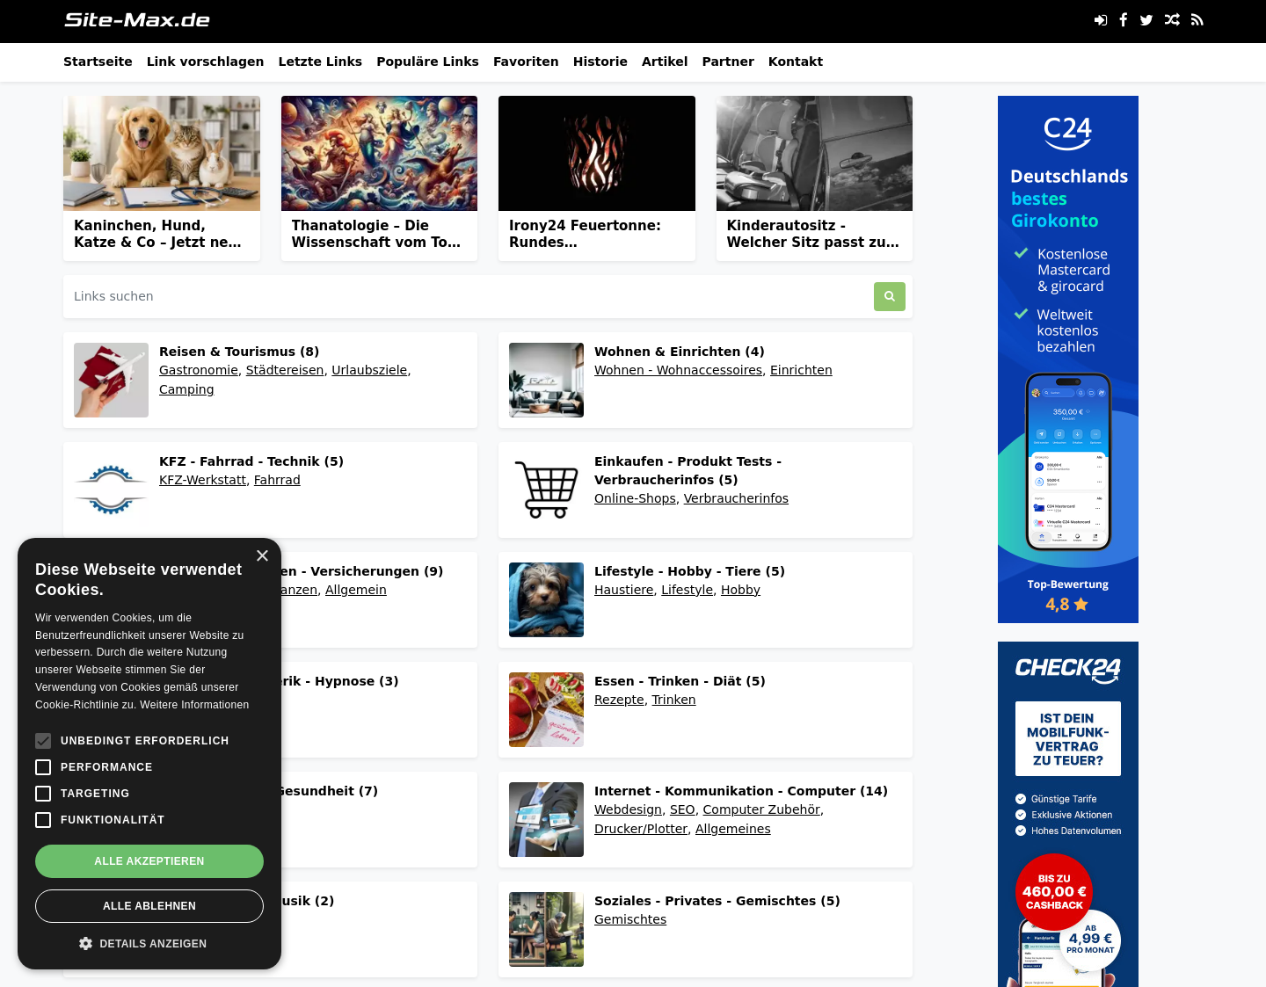Accept all cookies with Alle akzeptieren
The width and height of the screenshot is (1266, 987).
coord(149,861)
